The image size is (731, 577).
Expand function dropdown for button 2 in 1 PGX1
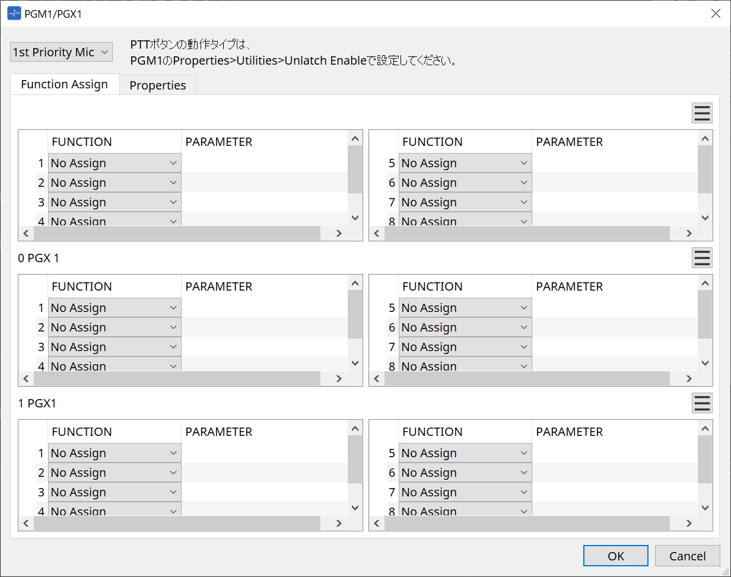(115, 473)
